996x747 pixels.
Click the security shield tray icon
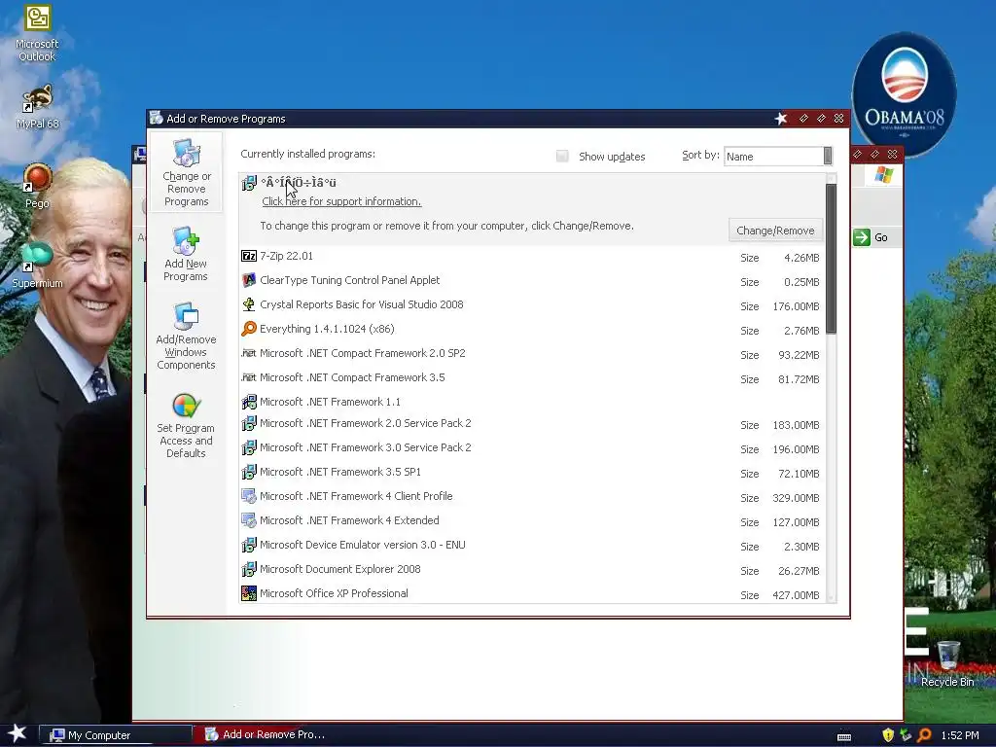(x=887, y=735)
